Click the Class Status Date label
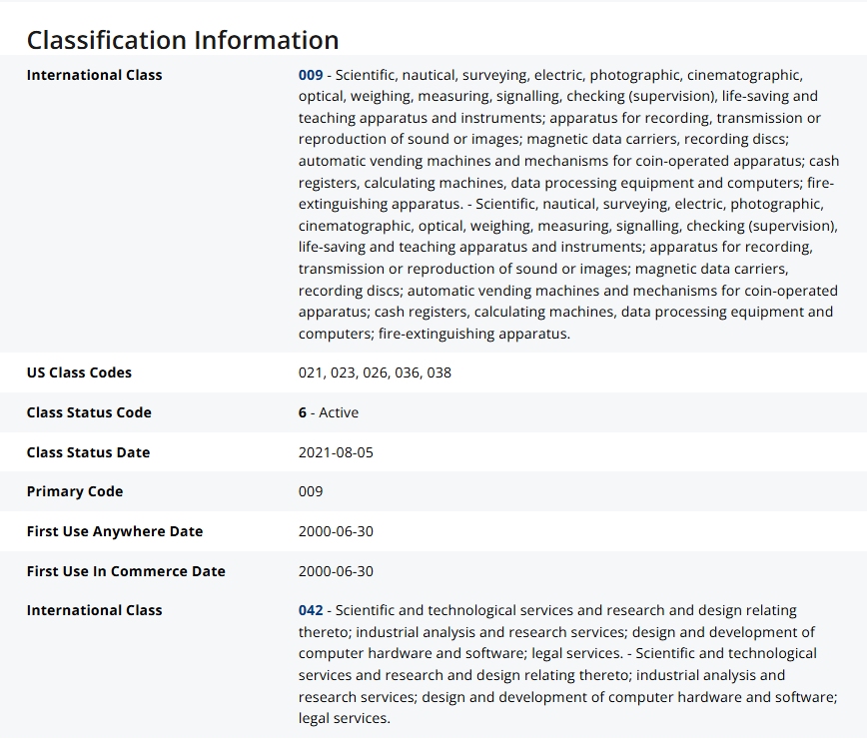Image resolution: width=867 pixels, height=739 pixels. (x=88, y=452)
